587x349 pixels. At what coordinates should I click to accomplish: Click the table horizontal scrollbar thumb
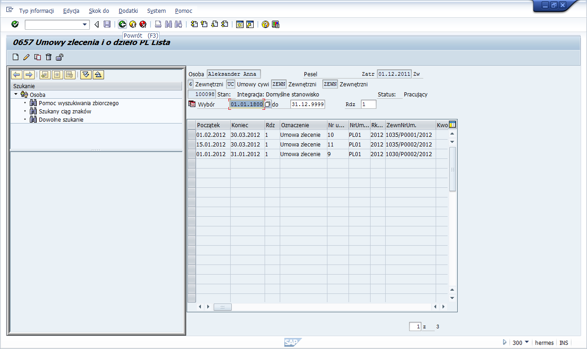pos(222,307)
